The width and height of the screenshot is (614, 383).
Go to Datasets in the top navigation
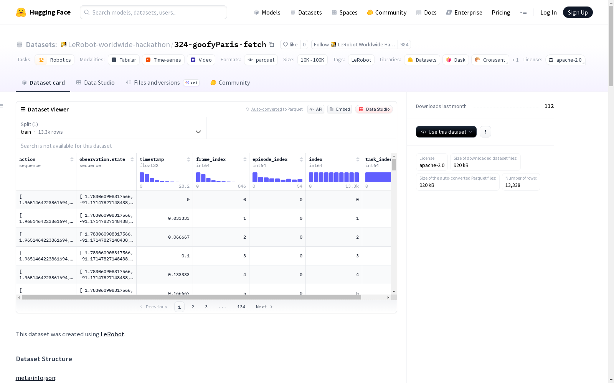pos(306,12)
